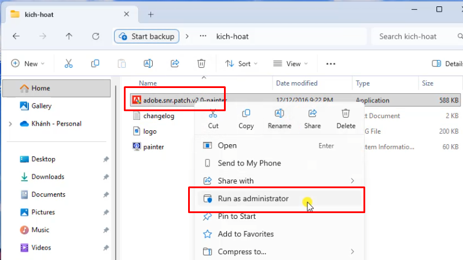This screenshot has height=260, width=463.
Task: Expand the breadcrumb path chevron
Action: click(x=187, y=36)
